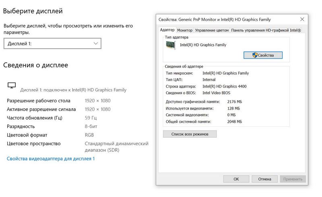Open the "Управление цветом" tab
The width and height of the screenshot is (322, 197).
(212, 30)
